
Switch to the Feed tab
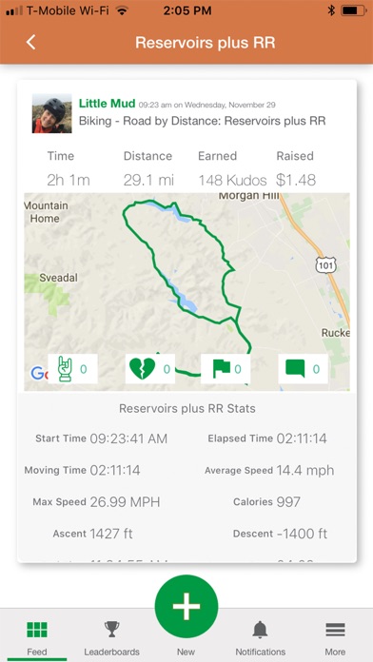click(37, 637)
